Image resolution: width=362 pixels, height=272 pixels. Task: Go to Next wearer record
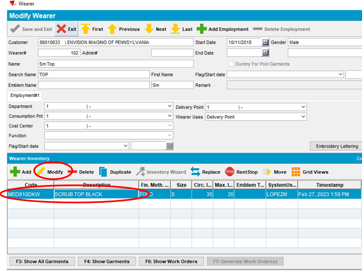pos(149,29)
